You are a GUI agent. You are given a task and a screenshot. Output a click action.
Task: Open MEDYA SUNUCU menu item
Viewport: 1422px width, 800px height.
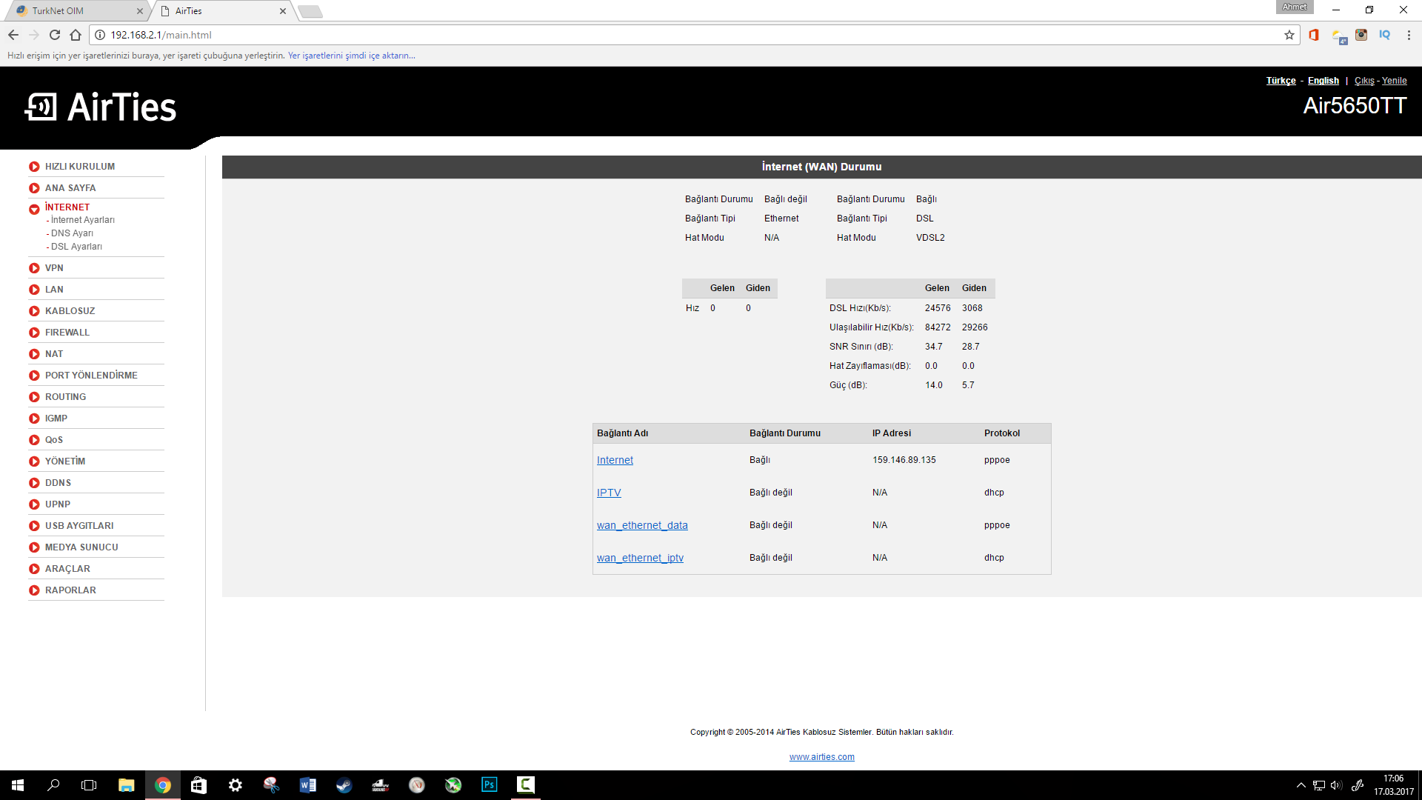tap(81, 547)
